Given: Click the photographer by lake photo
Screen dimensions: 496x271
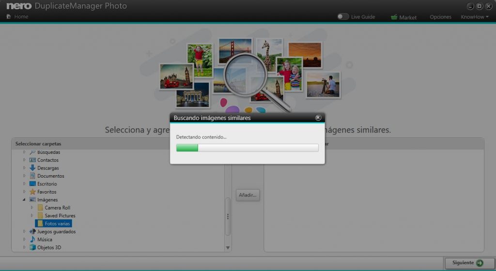Looking at the screenshot, I should tap(323, 85).
